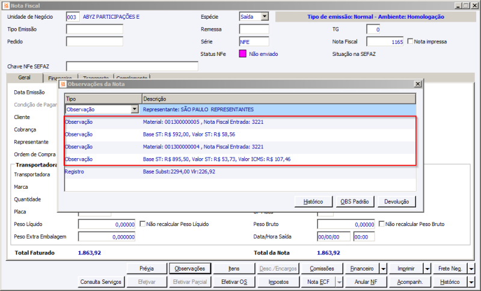Expand the Imprimir button dropdown arrow
Viewport: 481px width, 291px height.
pyautogui.click(x=427, y=269)
